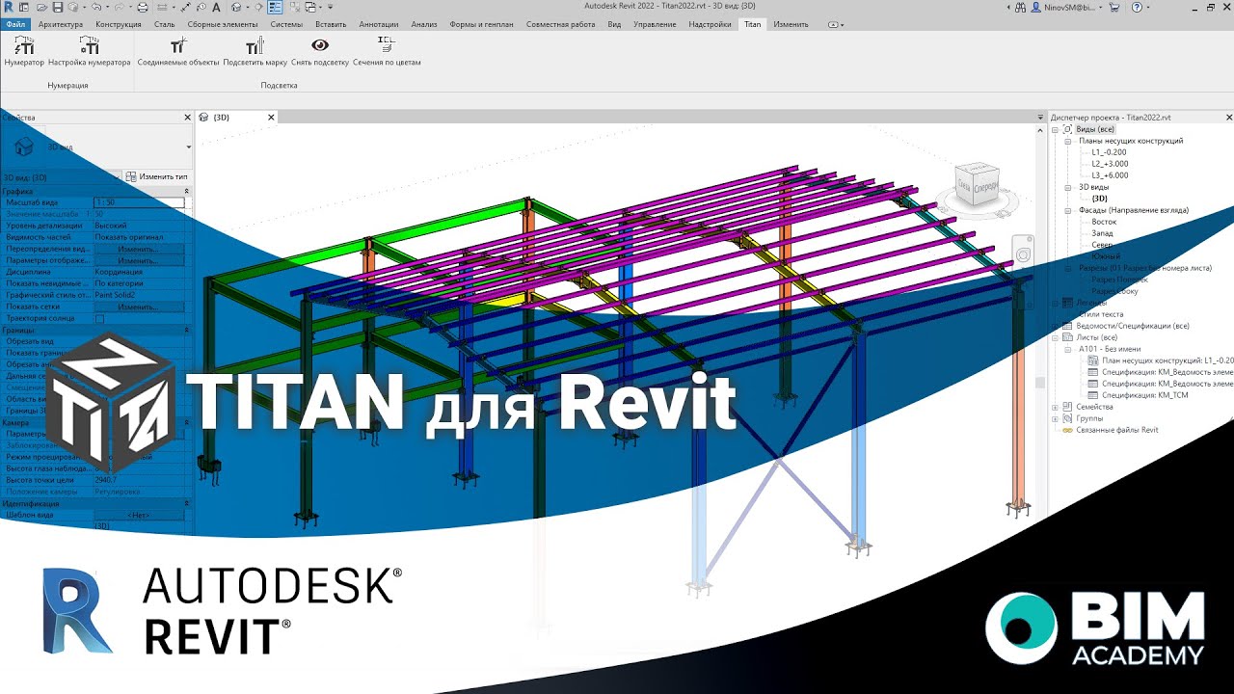Switch to Конструкция ribbon tab
The image size is (1234, 694).
point(118,24)
